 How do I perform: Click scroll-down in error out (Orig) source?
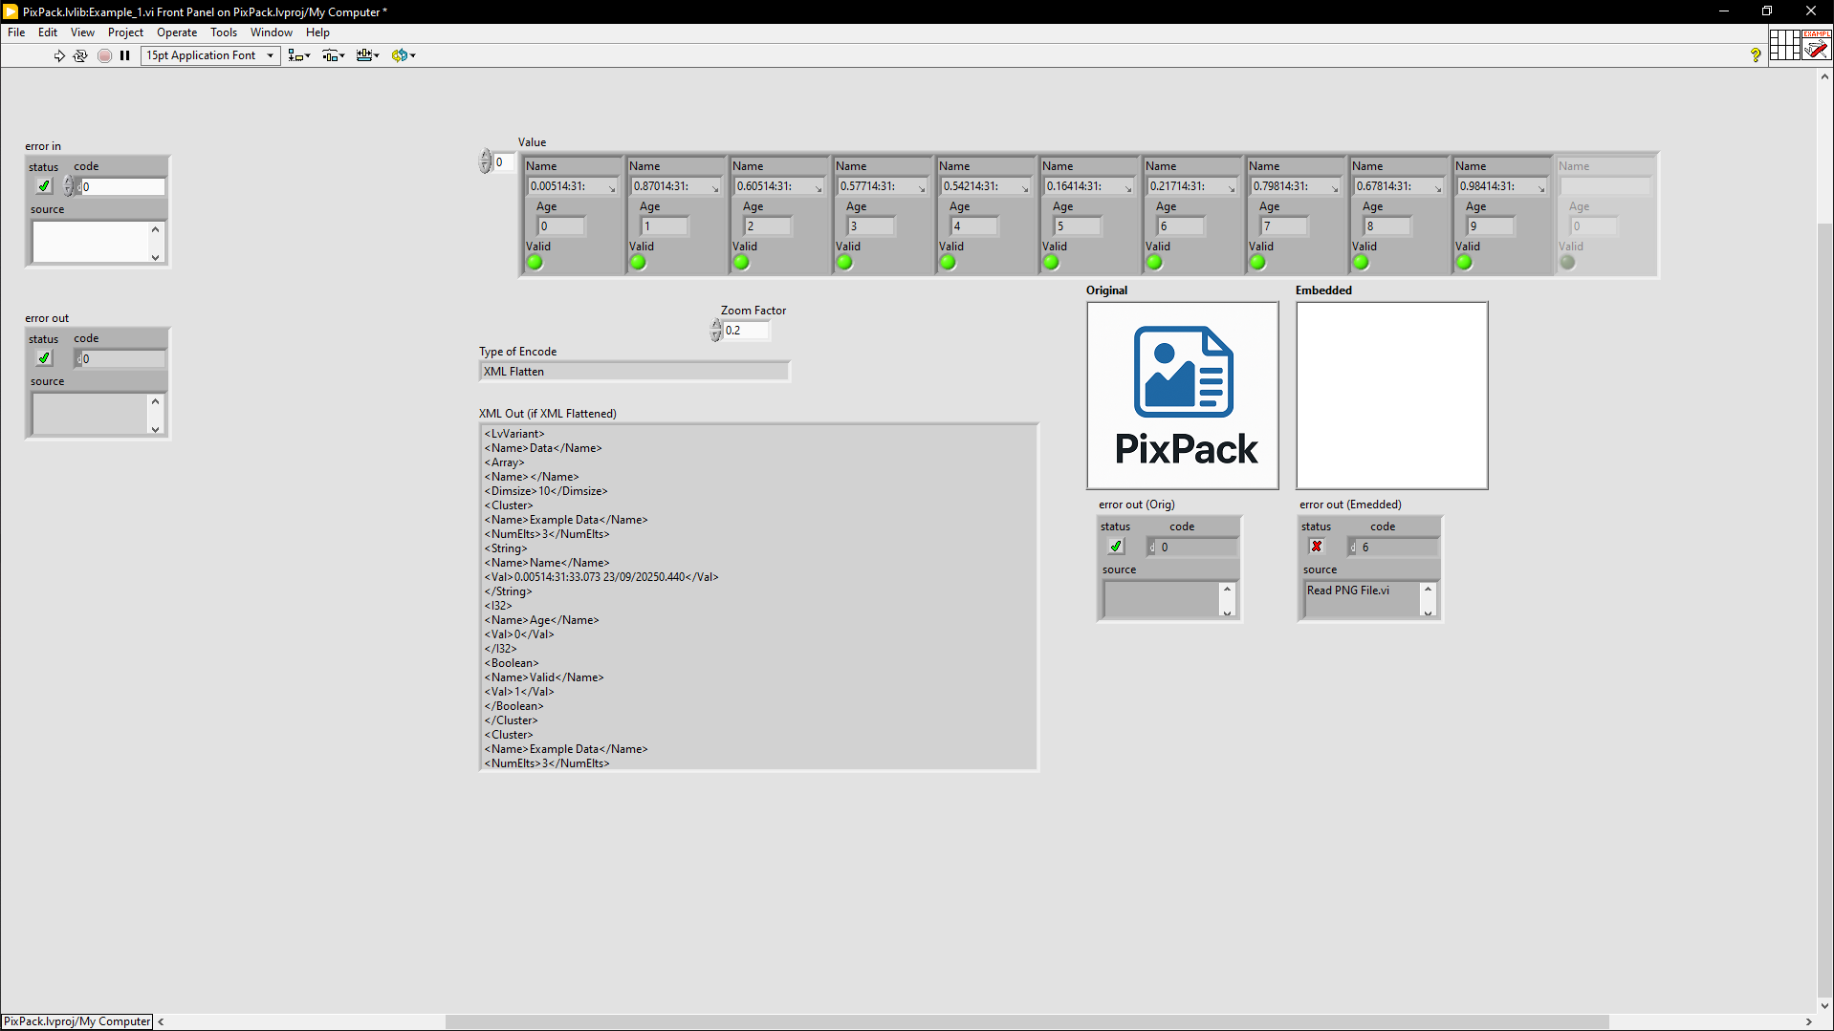(1228, 612)
